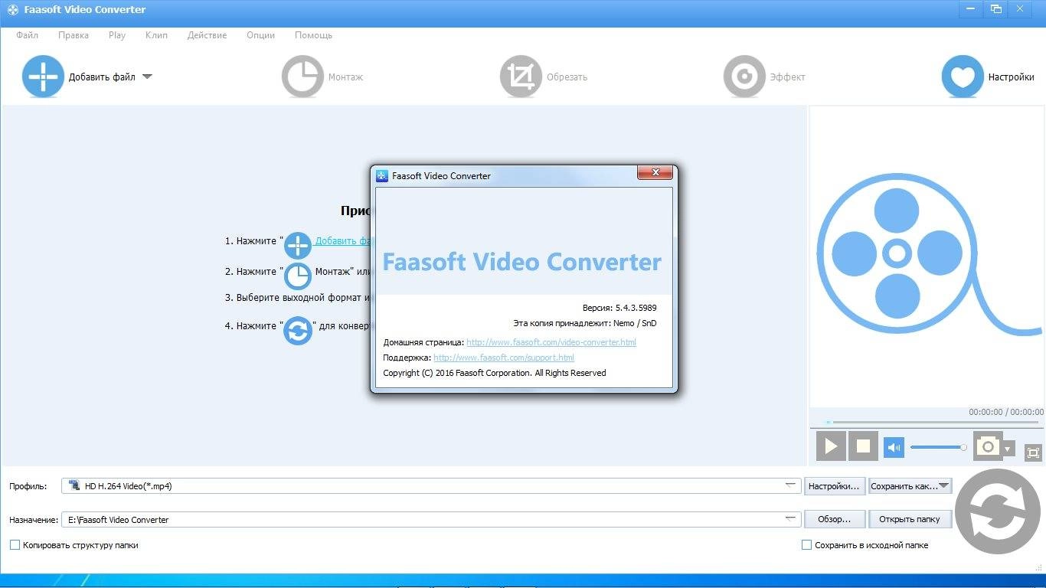This screenshot has height=588, width=1046.
Task: Open Настройки heart icon in toolbar
Action: point(963,77)
